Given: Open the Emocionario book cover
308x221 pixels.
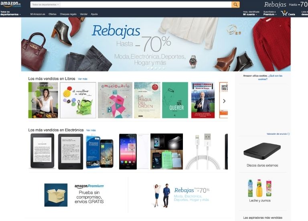Looking at the screenshot, I should [x=115, y=100].
